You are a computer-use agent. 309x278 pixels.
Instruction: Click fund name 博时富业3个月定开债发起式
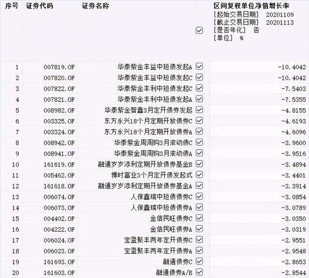152,175
